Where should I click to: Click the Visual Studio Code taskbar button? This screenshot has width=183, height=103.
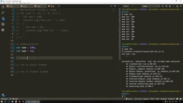pos(33,102)
